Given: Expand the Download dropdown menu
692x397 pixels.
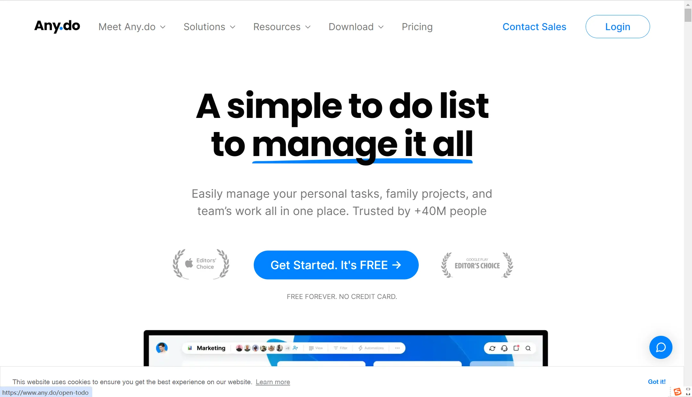Looking at the screenshot, I should click(x=356, y=27).
